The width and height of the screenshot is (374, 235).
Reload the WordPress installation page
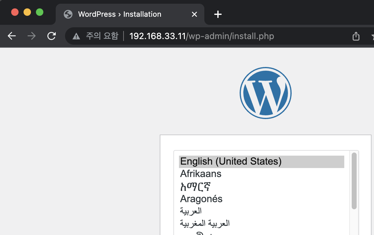pos(51,36)
